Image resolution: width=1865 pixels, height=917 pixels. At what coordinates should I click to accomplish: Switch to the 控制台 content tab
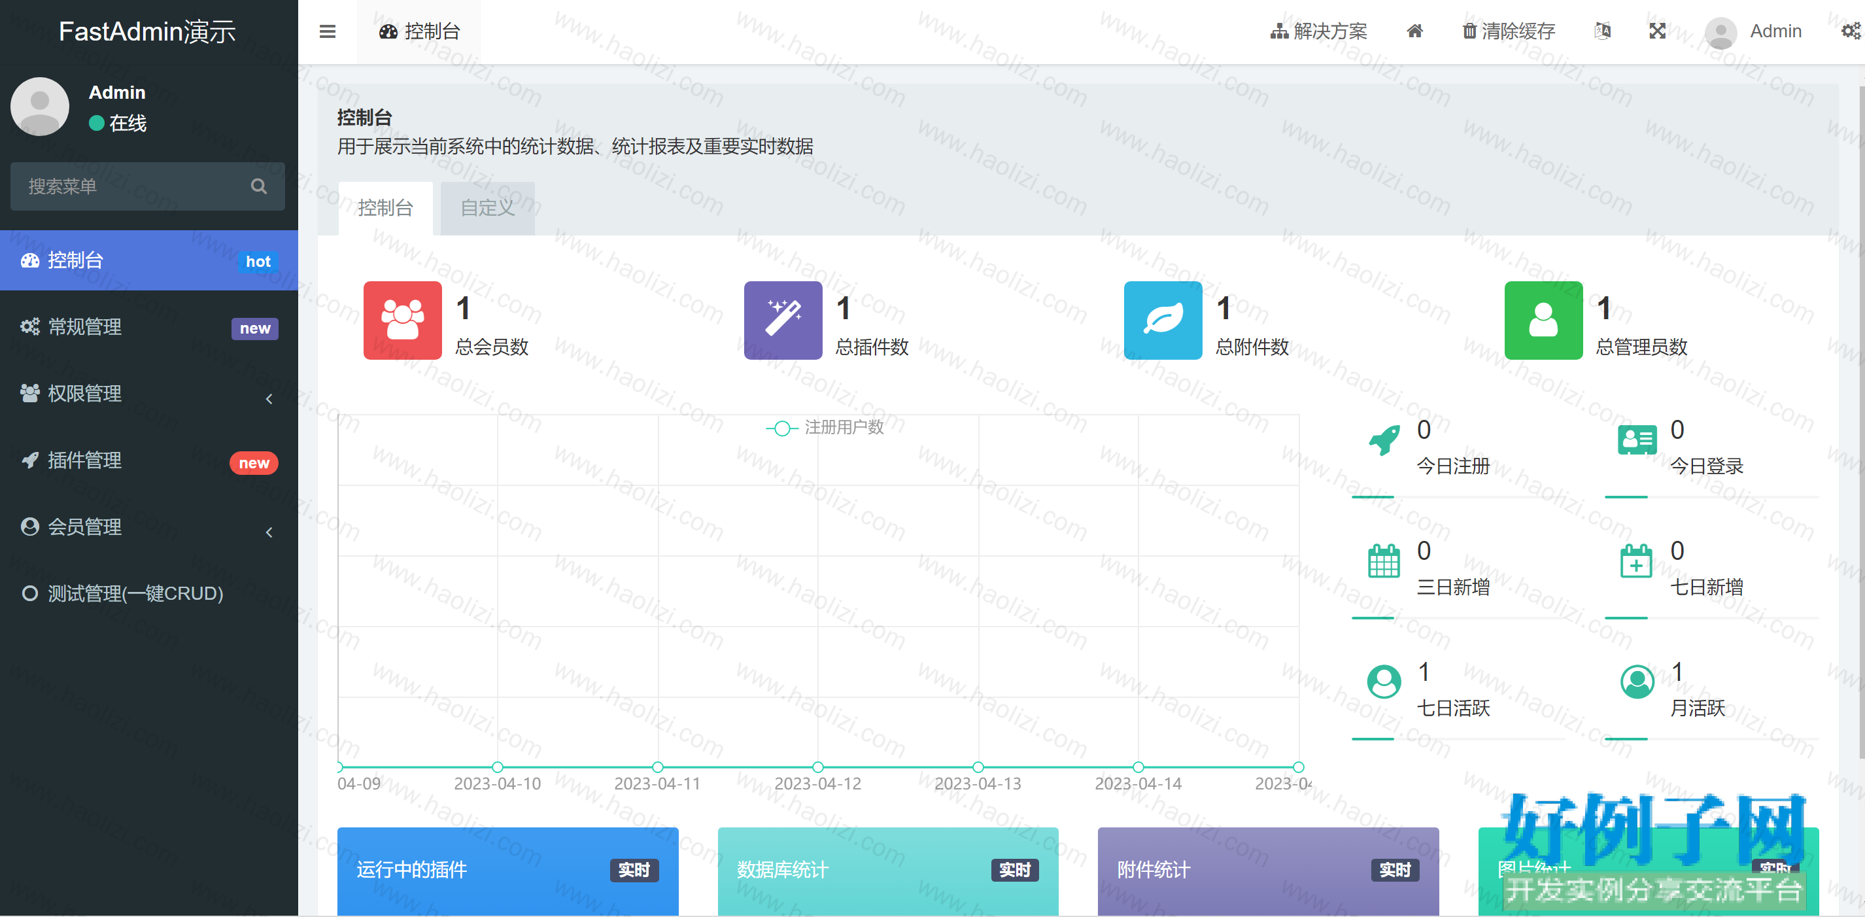385,209
